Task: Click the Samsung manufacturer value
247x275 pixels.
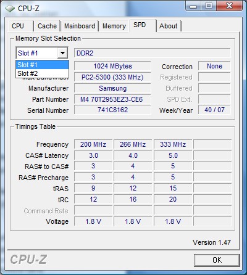Action: 112,88
